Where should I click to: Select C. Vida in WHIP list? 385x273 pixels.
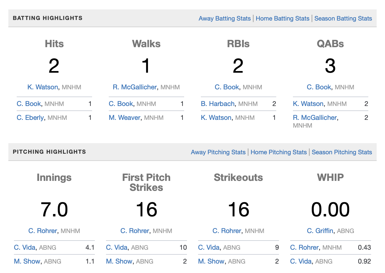(x=301, y=261)
